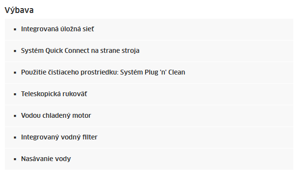Click bullet before Použitie čistiaceho prostriedku
The height and width of the screenshot is (175, 302).
pos(15,73)
